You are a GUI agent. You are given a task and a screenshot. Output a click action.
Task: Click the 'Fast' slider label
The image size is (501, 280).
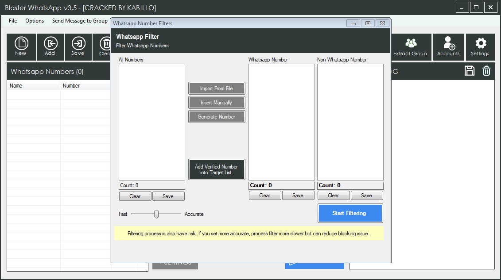pyautogui.click(x=123, y=214)
